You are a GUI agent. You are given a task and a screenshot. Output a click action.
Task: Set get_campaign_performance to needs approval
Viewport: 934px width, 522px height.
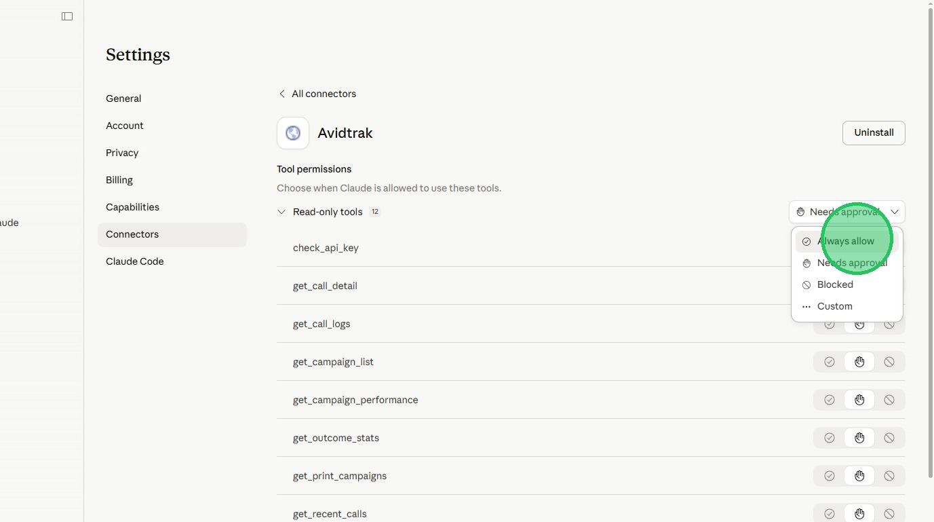(x=859, y=400)
